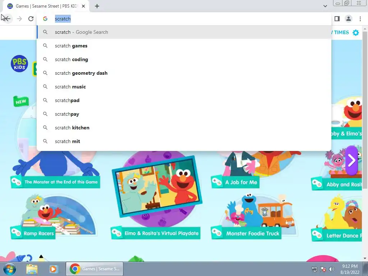
Task: Click the PBS Kids logo
Action: tap(19, 64)
